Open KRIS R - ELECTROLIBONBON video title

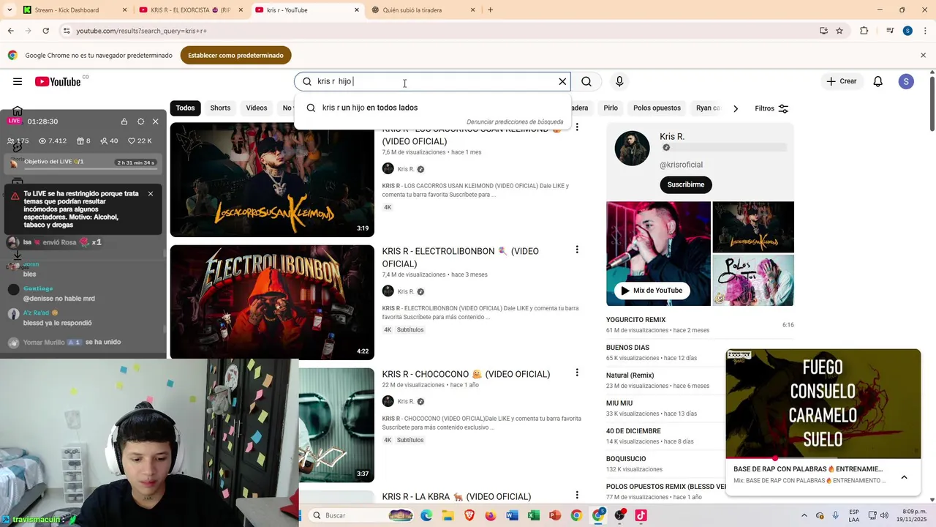[460, 257]
